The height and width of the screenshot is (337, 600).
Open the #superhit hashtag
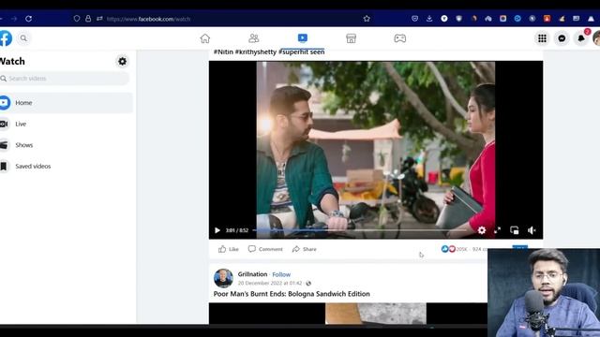point(293,51)
